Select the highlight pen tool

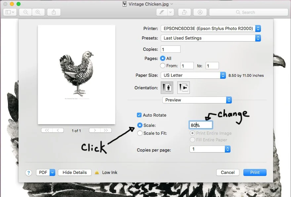(x=162, y=12)
